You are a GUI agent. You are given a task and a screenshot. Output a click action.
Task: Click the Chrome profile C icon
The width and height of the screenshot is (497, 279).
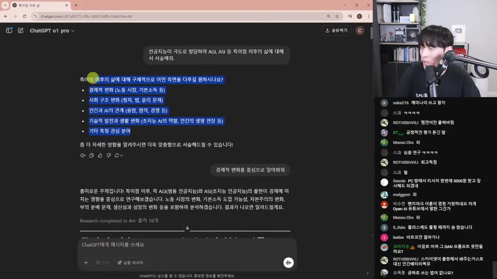pyautogui.click(x=359, y=16)
